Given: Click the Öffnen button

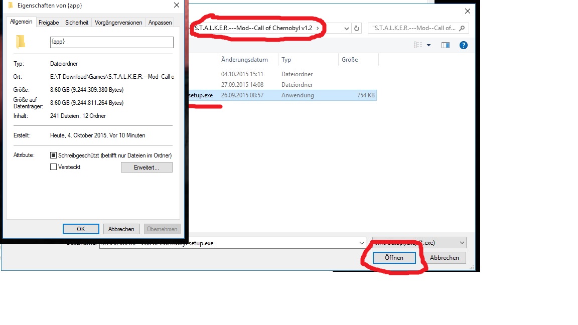Looking at the screenshot, I should click(x=394, y=258).
